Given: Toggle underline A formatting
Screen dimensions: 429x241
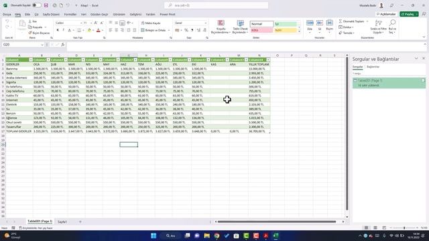Looking at the screenshot, I should tap(70, 30).
